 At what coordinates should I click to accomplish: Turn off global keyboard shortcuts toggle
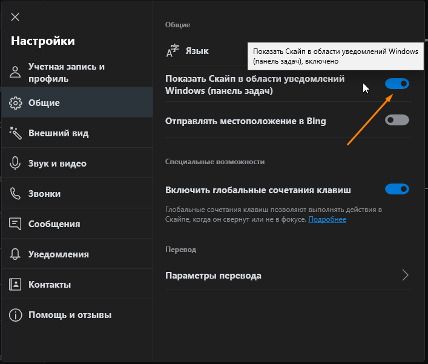tap(397, 189)
